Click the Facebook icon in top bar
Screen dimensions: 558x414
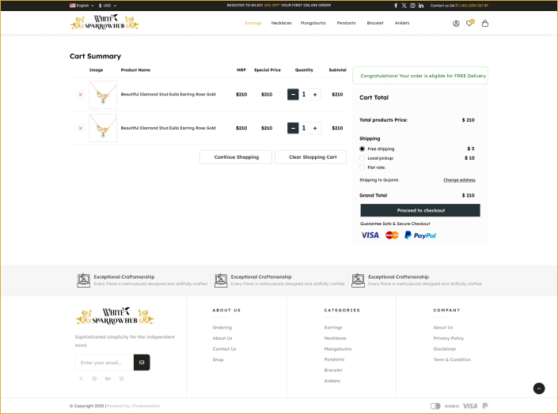(x=396, y=6)
